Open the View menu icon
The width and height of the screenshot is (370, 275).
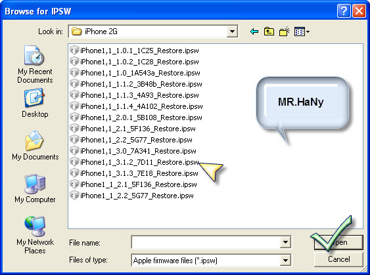302,32
